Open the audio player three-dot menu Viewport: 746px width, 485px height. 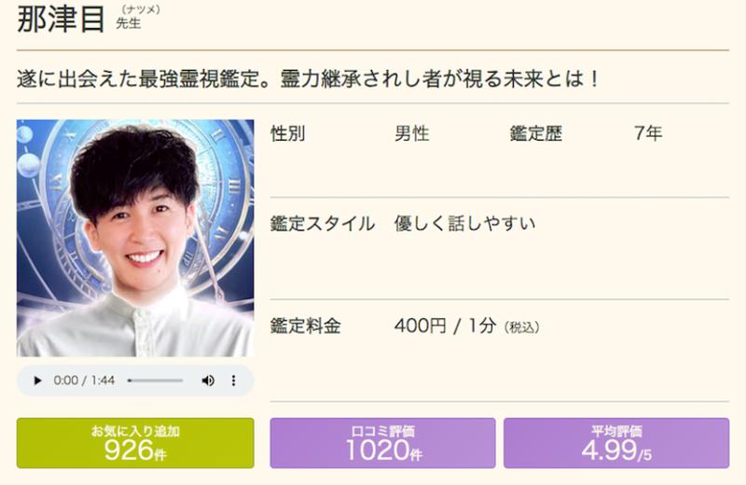pyautogui.click(x=234, y=381)
